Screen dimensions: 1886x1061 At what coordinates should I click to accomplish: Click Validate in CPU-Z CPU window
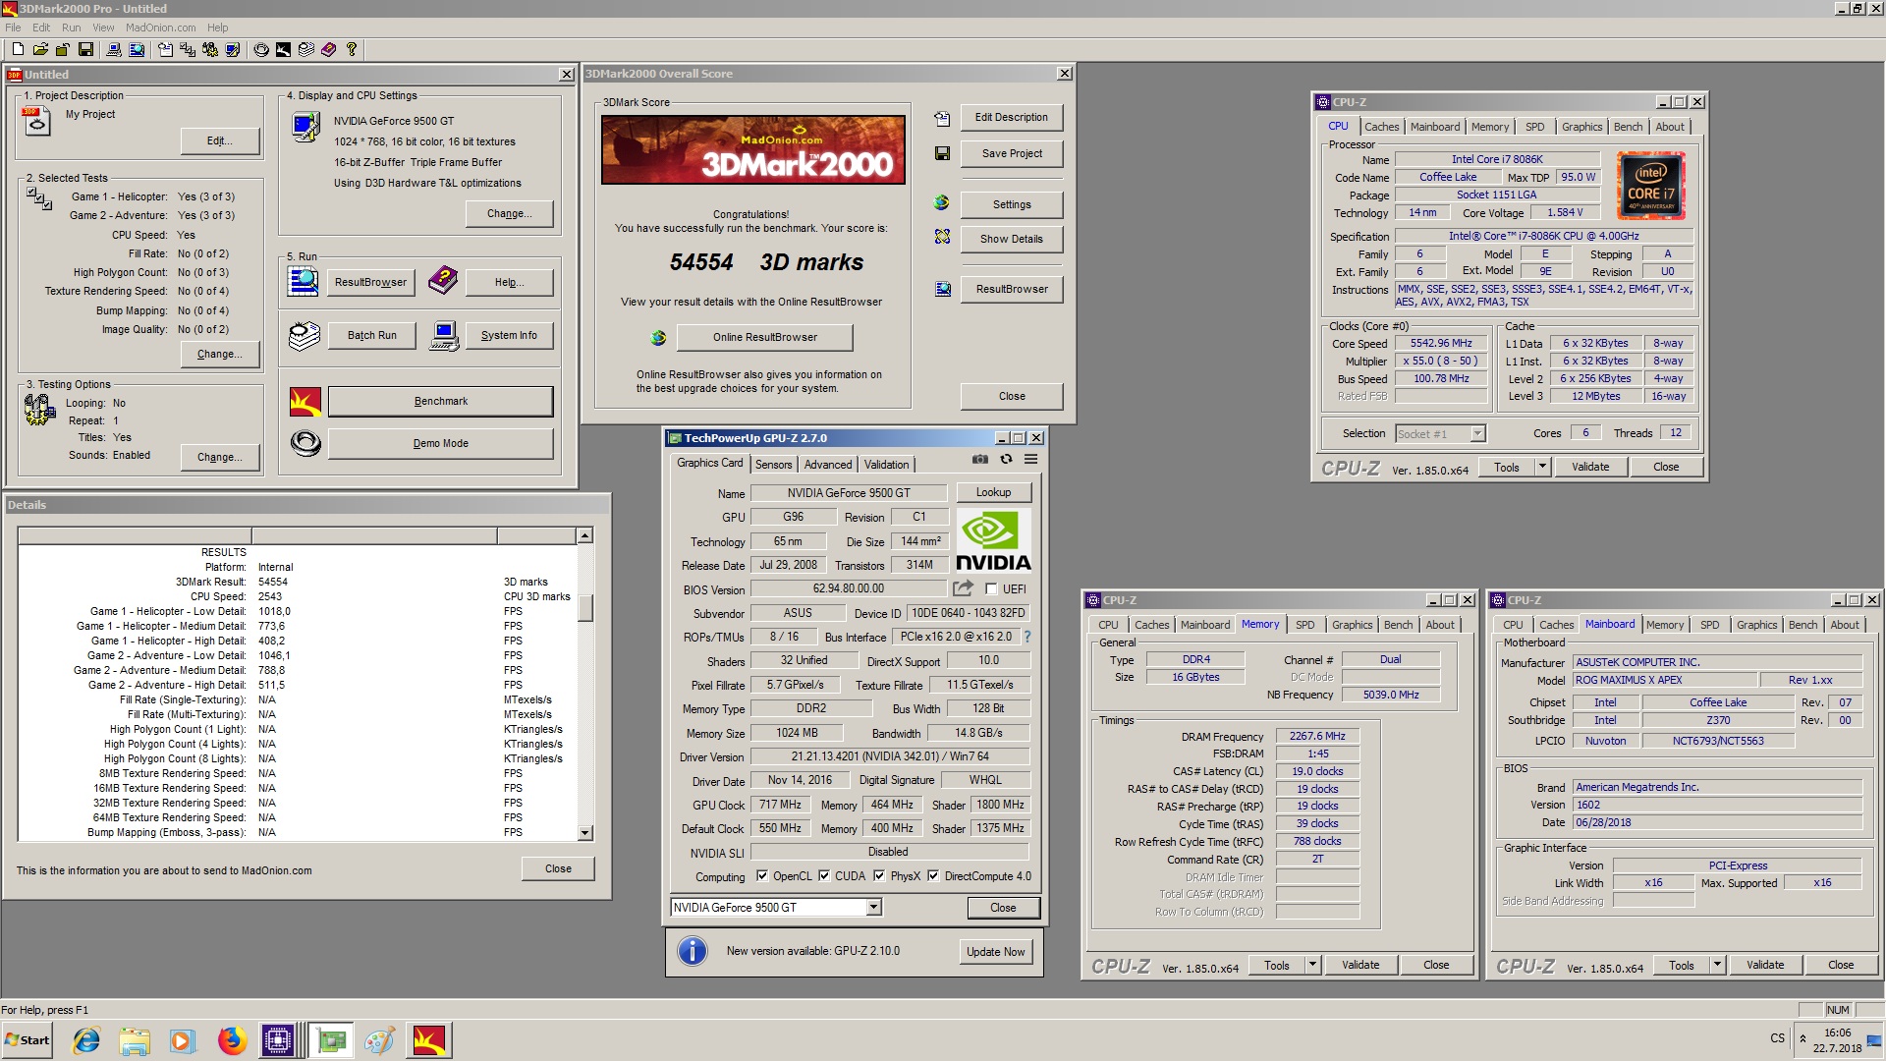click(1590, 467)
